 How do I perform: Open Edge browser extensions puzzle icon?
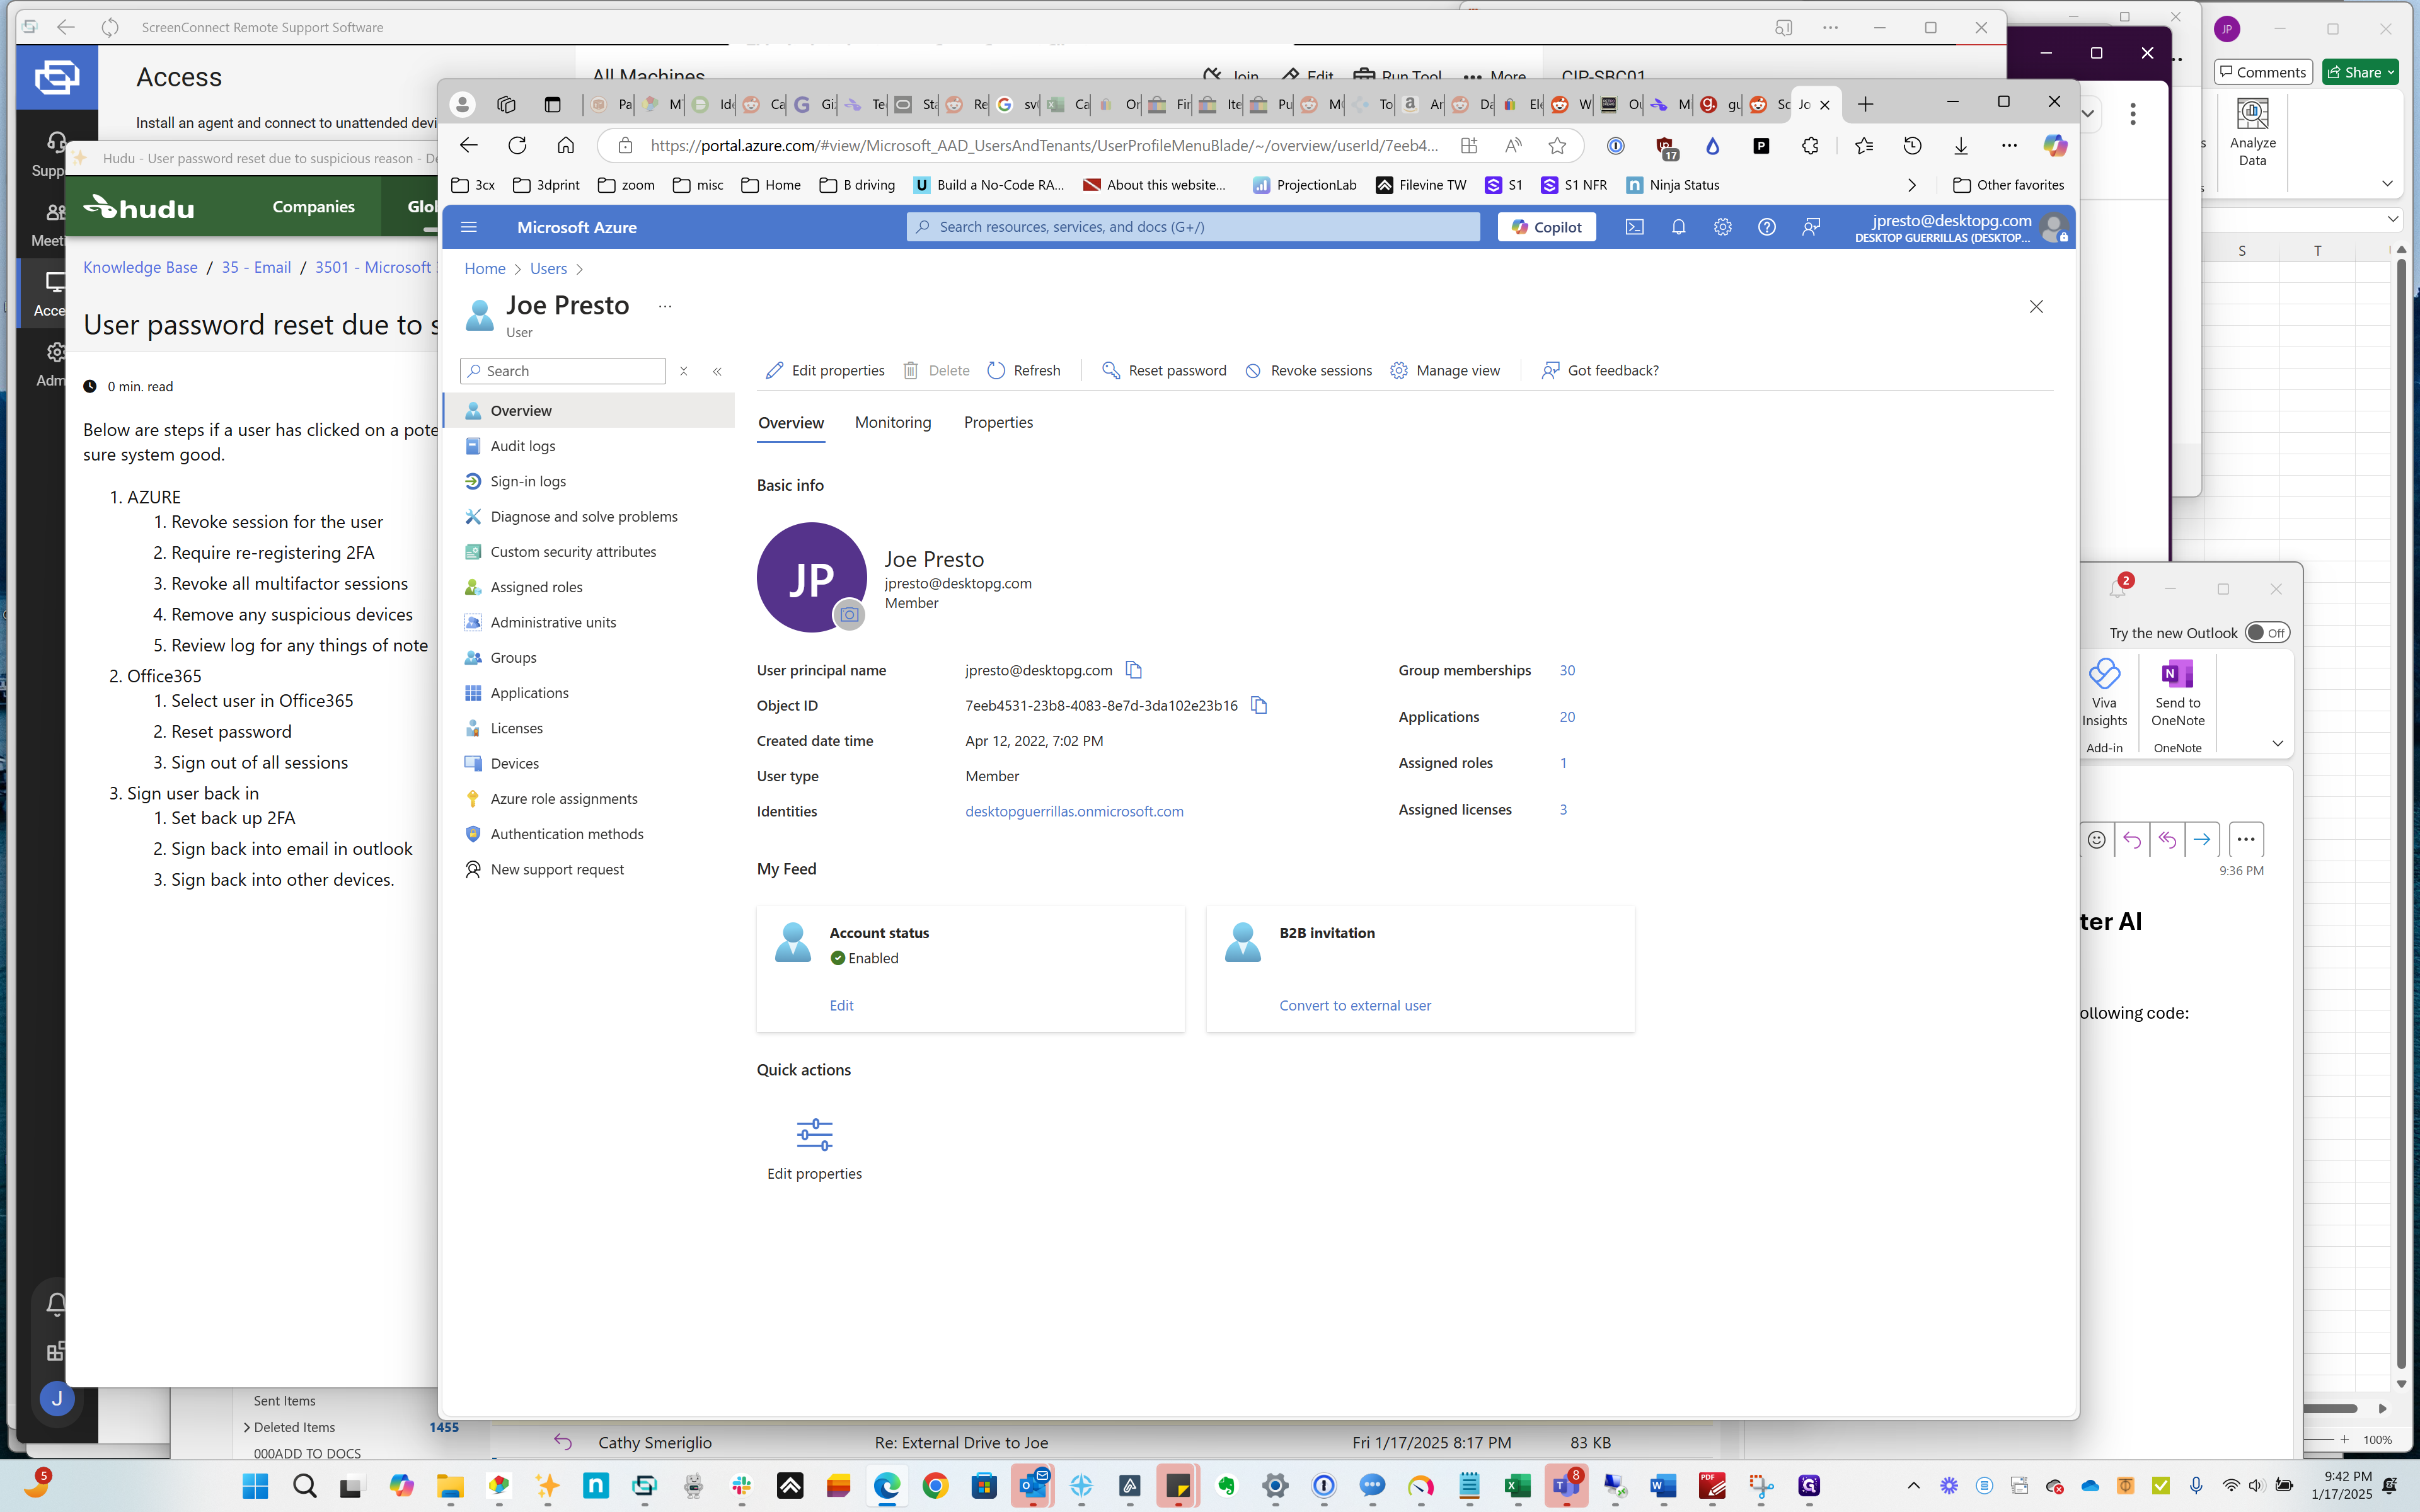(x=1810, y=146)
